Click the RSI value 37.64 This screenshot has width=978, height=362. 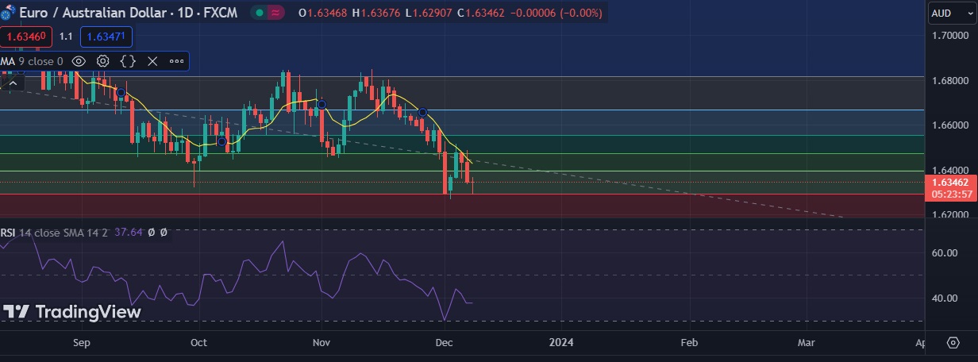[128, 233]
